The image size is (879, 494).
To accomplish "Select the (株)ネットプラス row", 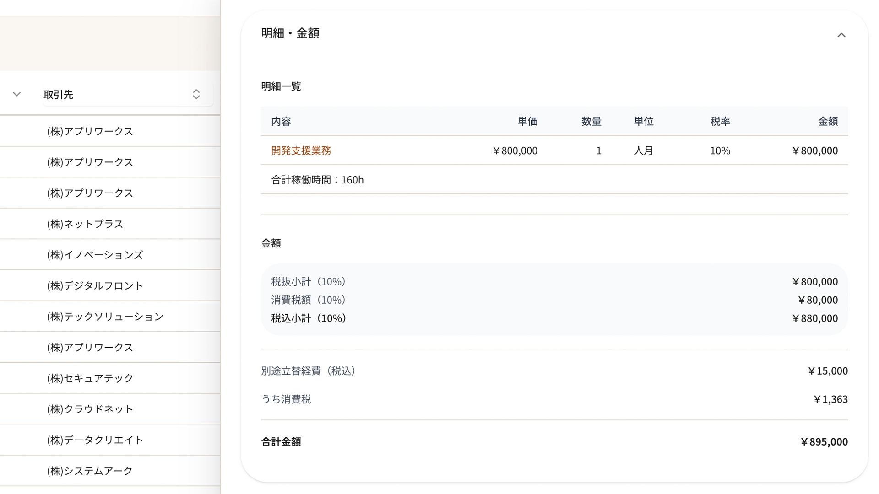I will point(85,224).
